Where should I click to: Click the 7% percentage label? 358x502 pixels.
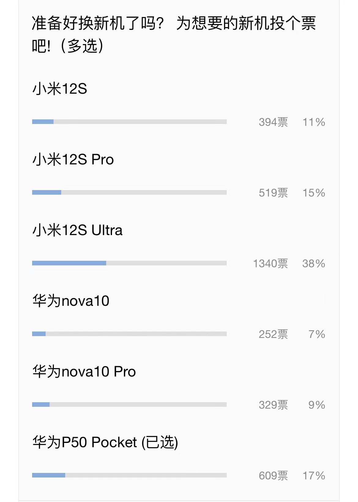click(317, 334)
